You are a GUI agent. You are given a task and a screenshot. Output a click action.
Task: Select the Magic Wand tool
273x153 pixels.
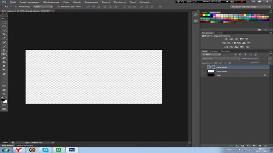4,30
